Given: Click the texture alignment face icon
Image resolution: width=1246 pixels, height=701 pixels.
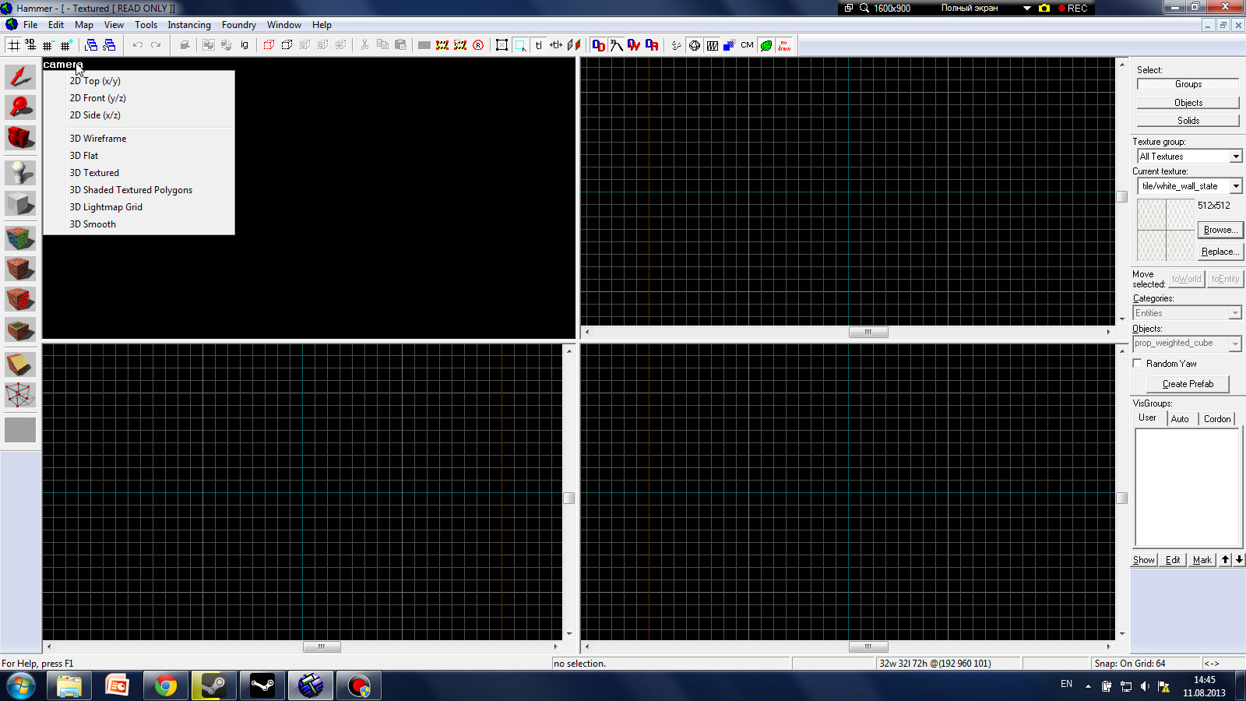Looking at the screenshot, I should click(574, 45).
